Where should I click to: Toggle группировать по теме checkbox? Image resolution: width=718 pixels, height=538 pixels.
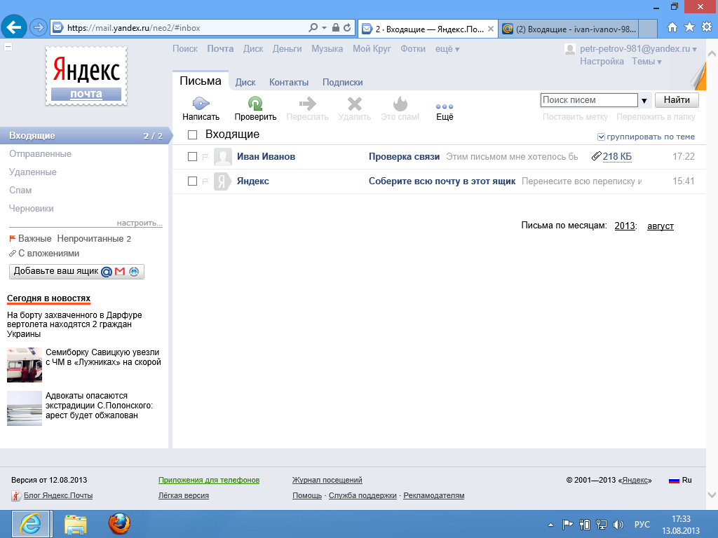(x=601, y=137)
